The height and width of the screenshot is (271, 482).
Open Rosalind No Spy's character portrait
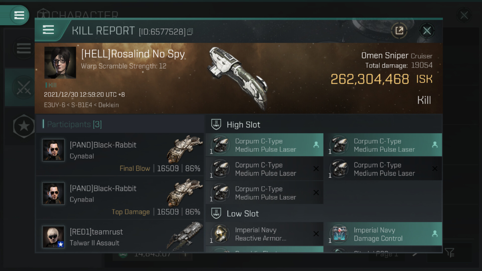point(60,62)
